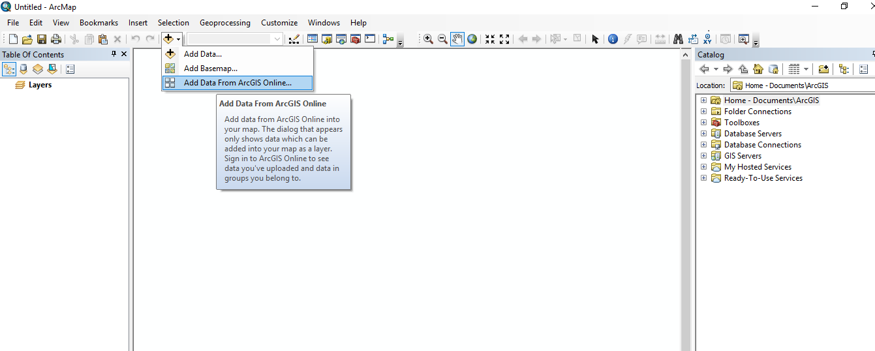Open the Go To XY tool
This screenshot has width=875, height=351.
click(x=707, y=39)
